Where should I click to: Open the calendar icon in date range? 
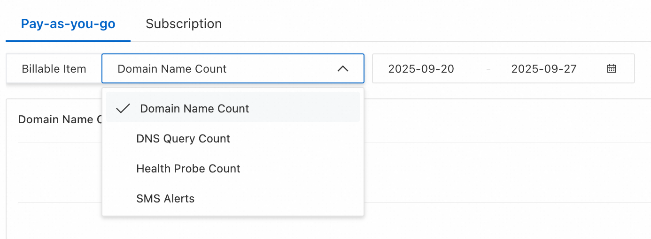(x=611, y=69)
